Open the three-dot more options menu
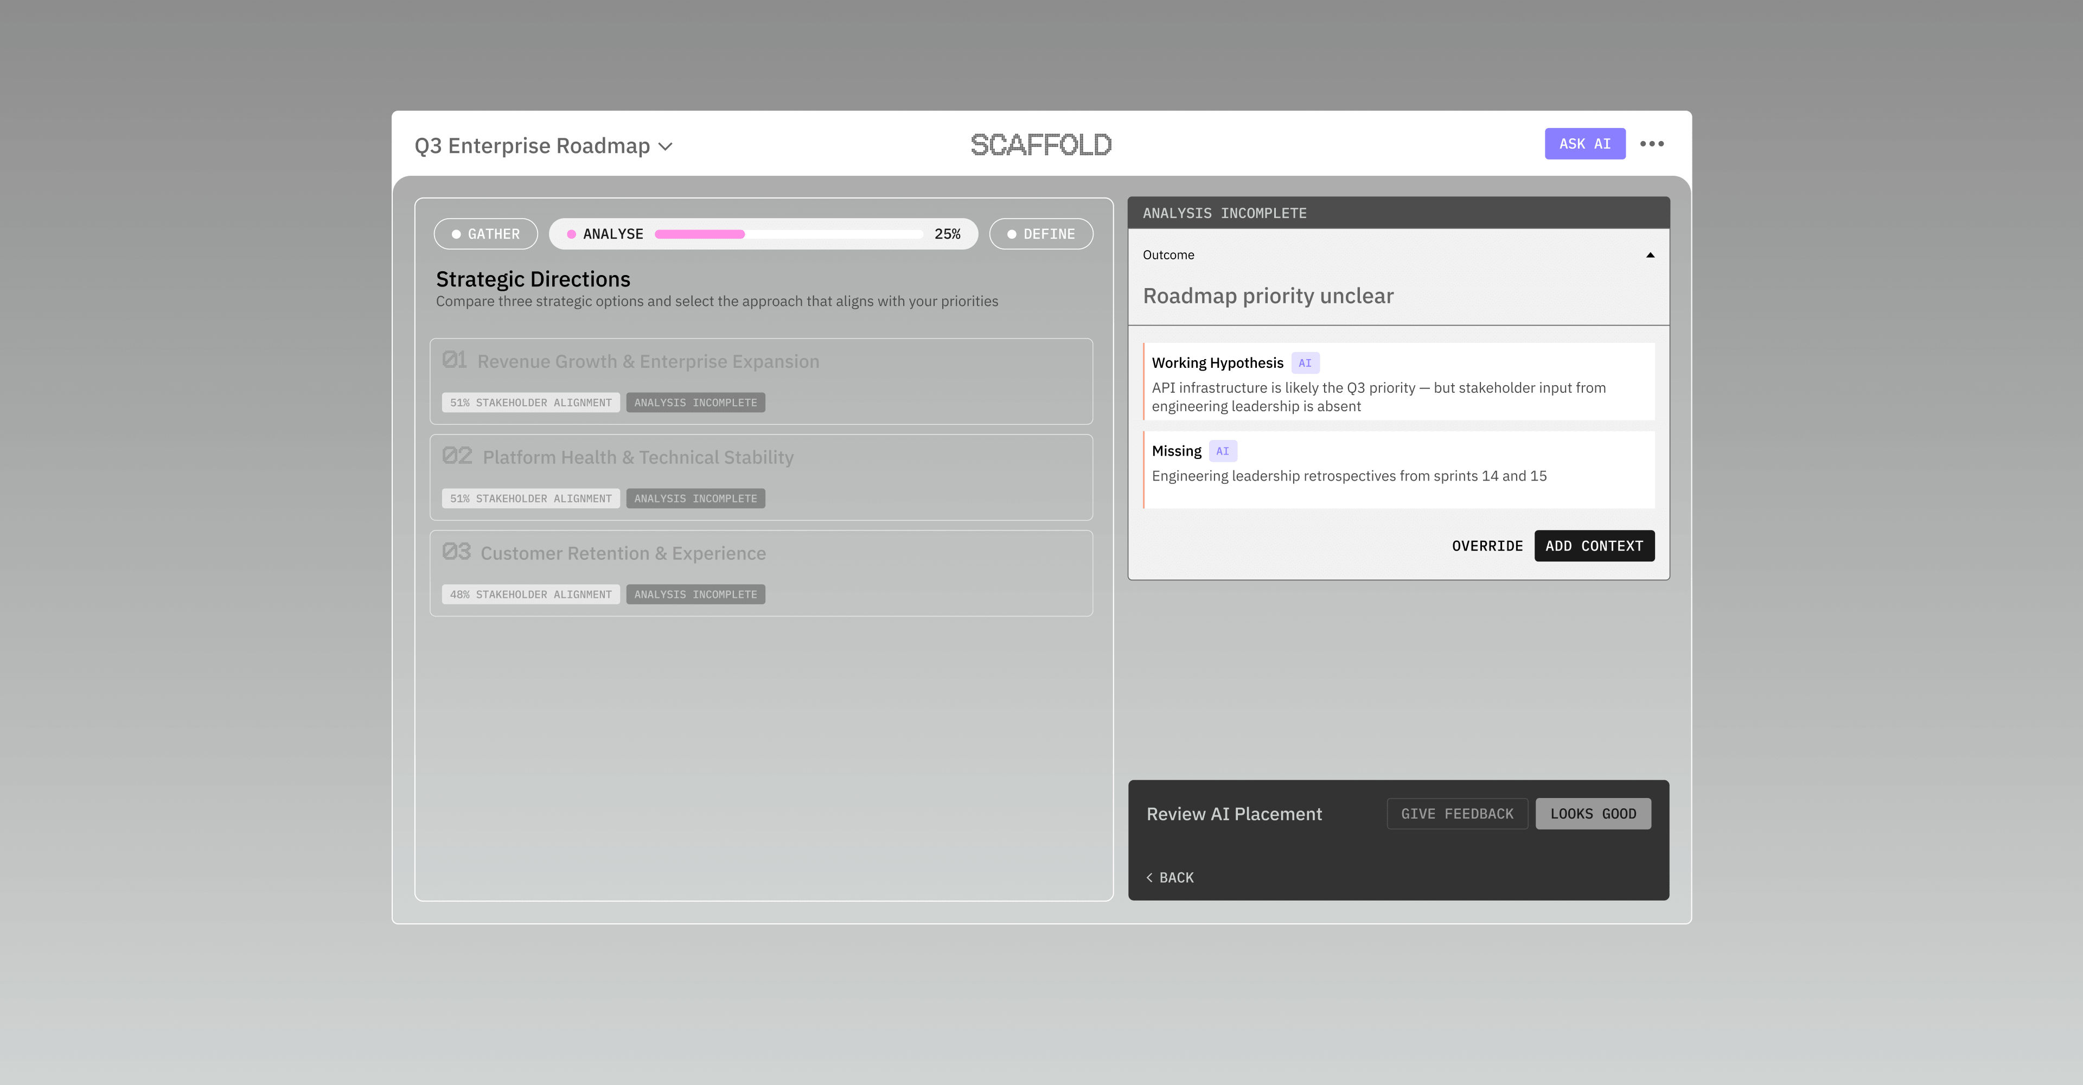Image resolution: width=2083 pixels, height=1085 pixels. pos(1651,144)
